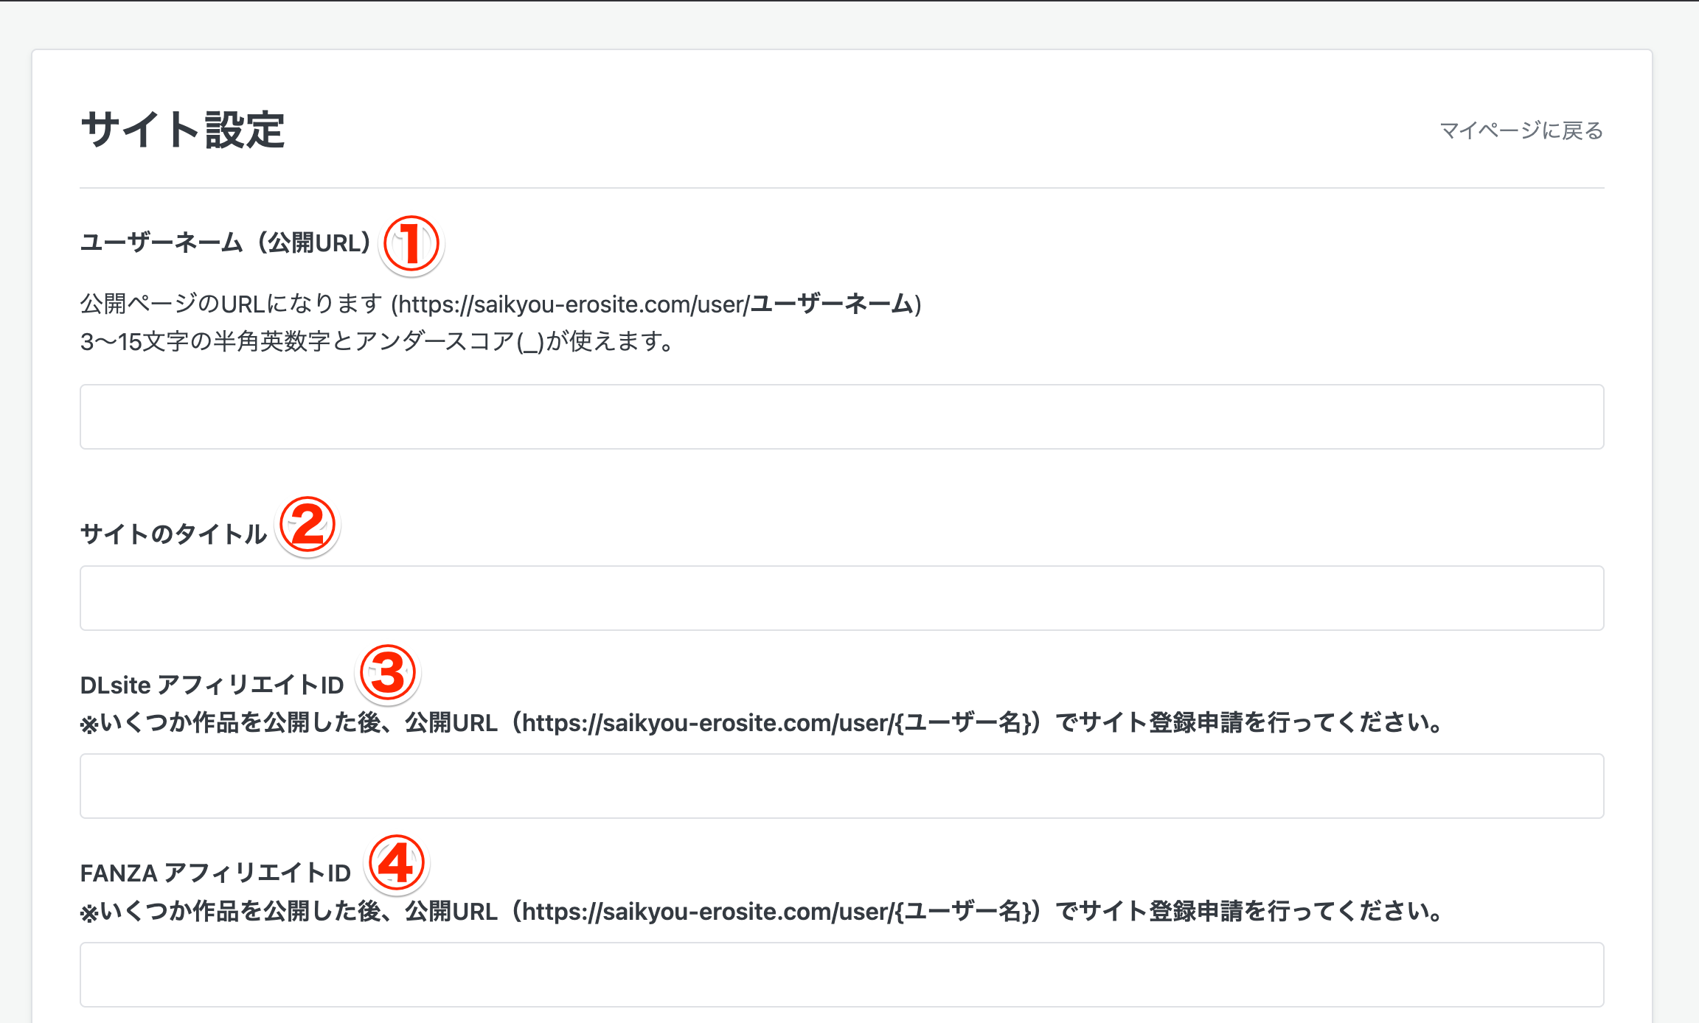
Task: Click the saikyou-erosite.com URL under ユーザーネーム
Action: (655, 304)
